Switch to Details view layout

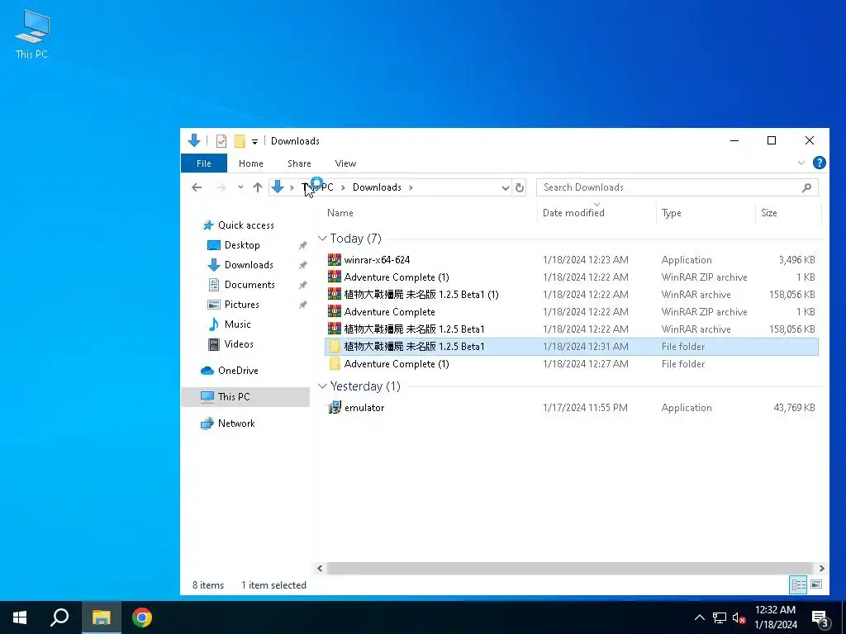click(799, 584)
